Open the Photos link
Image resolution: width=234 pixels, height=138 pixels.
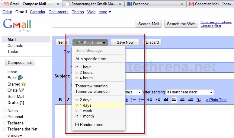pyautogui.click(x=78, y=12)
